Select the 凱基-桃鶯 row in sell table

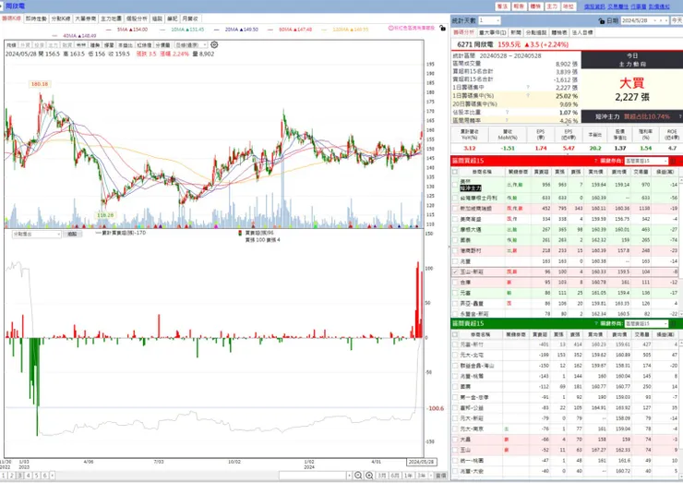point(565,376)
